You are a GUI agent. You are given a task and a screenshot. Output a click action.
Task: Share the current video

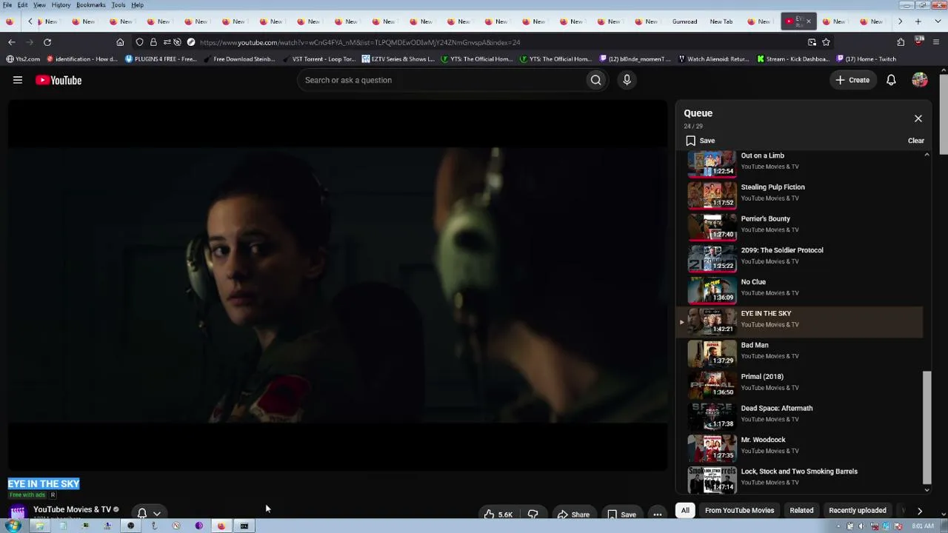pos(573,514)
